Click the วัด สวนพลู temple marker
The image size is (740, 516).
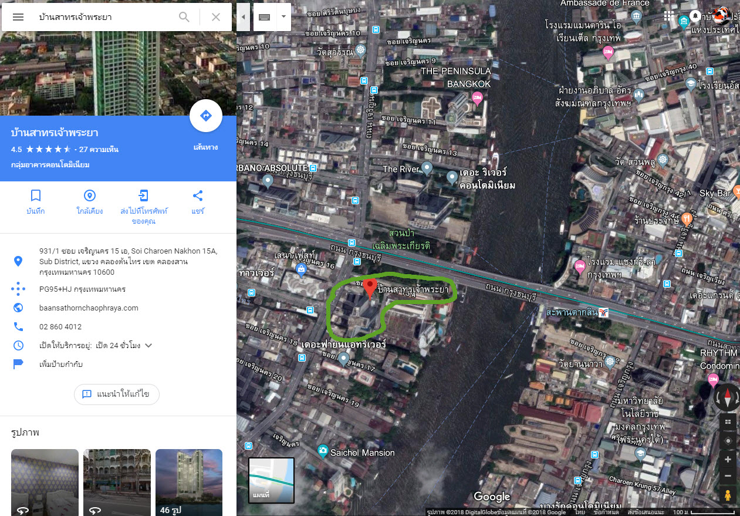point(663,160)
